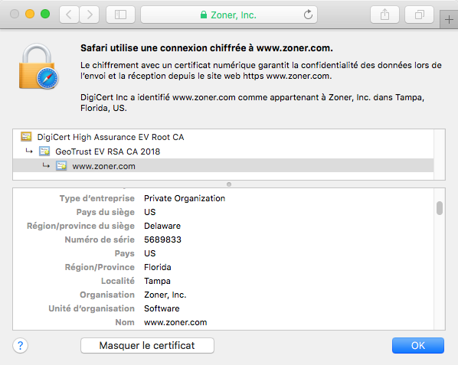Toggle the Safari sidebar button
Screen dimensions: 458x365
[120, 15]
